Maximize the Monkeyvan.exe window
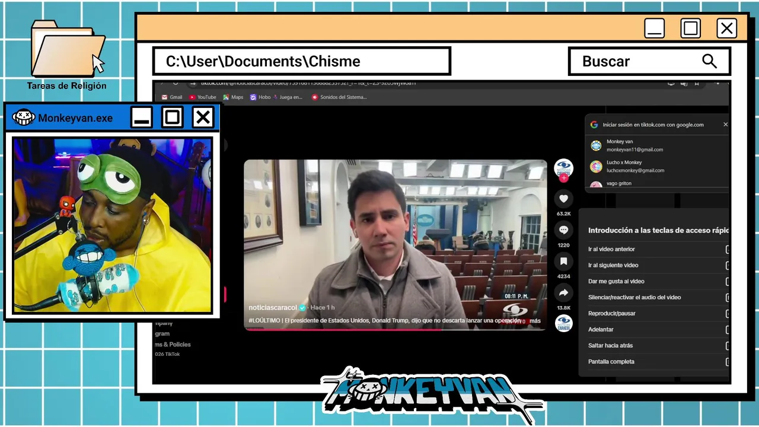Viewport: 759px width, 427px height. 172,117
